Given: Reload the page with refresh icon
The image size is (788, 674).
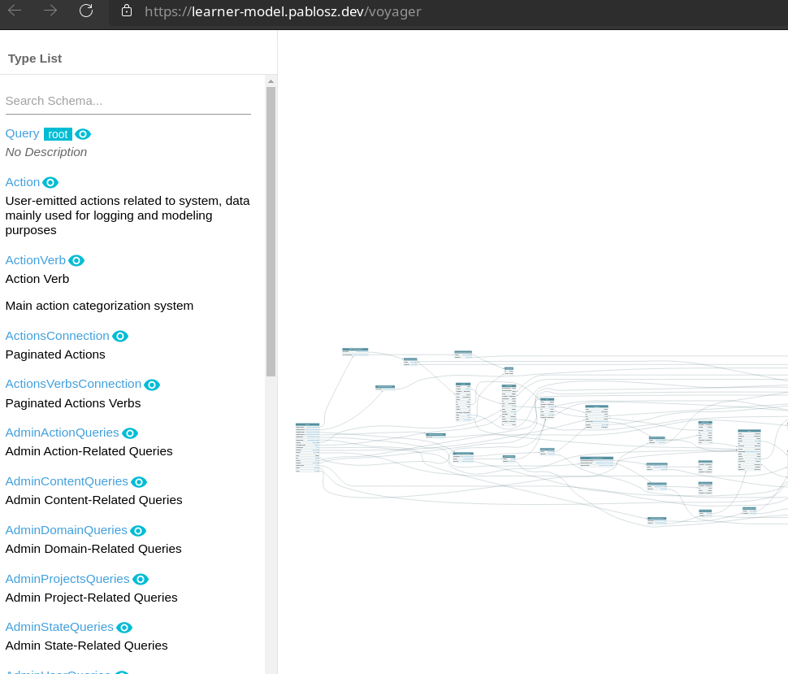Looking at the screenshot, I should 86,11.
